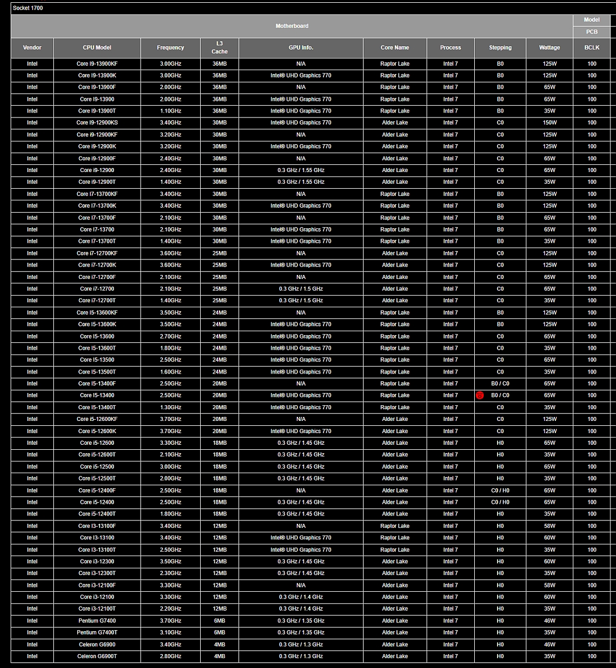Select the Core i5-13600T cell
The image size is (616, 668).
(x=97, y=348)
